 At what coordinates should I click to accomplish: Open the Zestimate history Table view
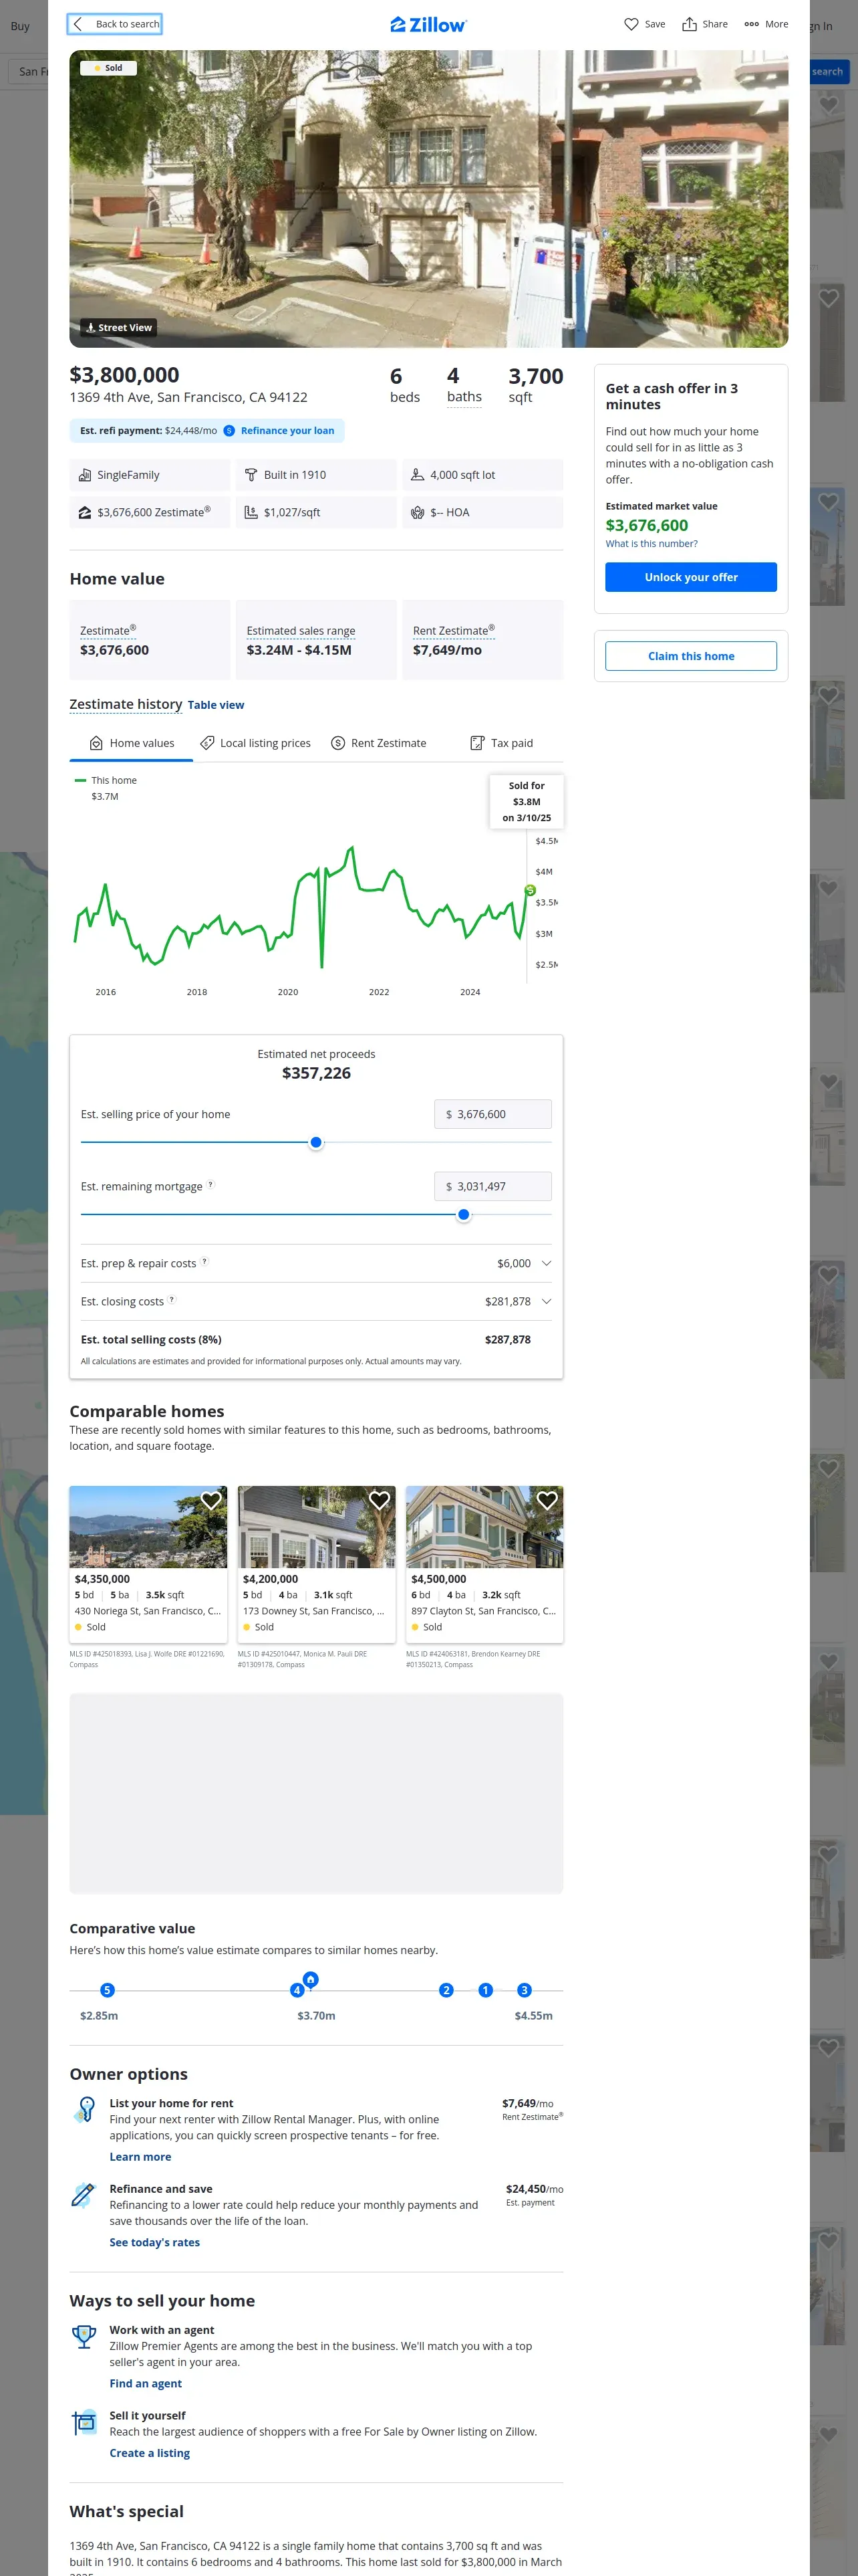(216, 705)
